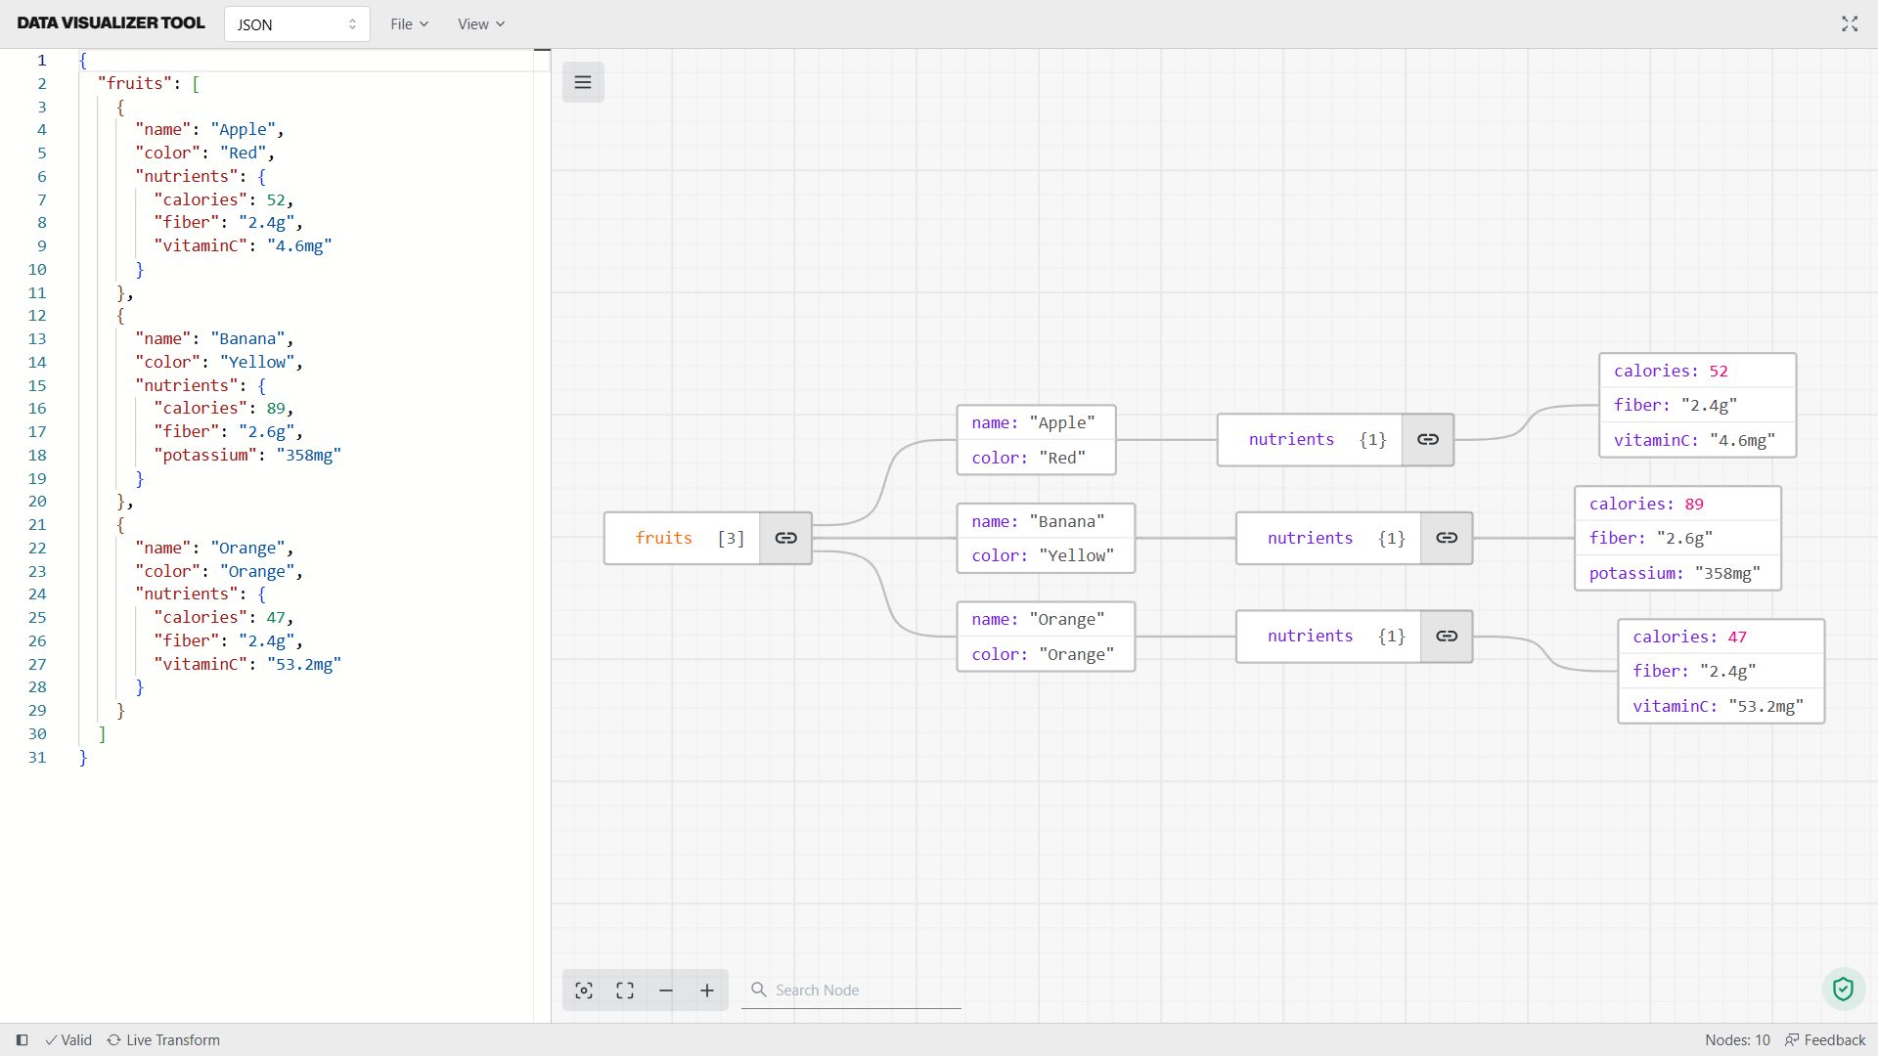Collapse Orange's nutrients node via its link icon
Image resolution: width=1878 pixels, height=1056 pixels.
click(1447, 637)
